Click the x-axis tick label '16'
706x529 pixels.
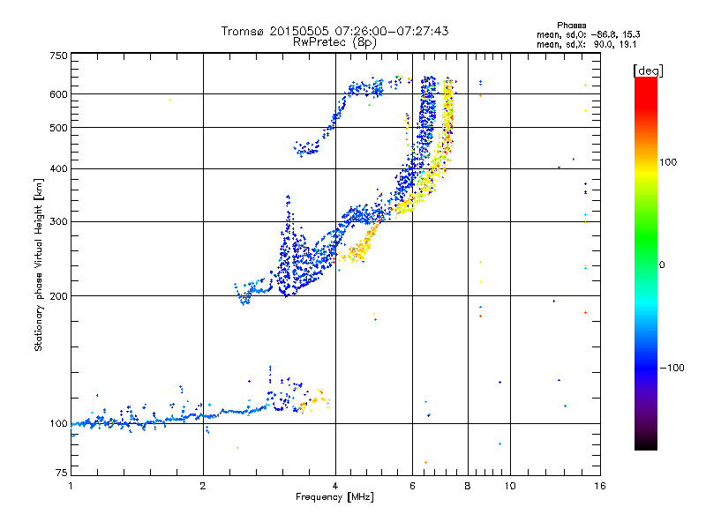tap(600, 486)
